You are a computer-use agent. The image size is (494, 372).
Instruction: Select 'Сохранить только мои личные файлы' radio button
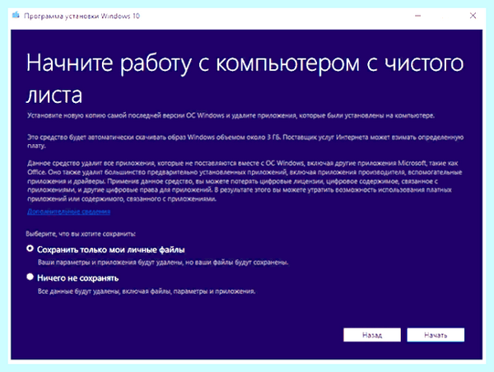30,249
